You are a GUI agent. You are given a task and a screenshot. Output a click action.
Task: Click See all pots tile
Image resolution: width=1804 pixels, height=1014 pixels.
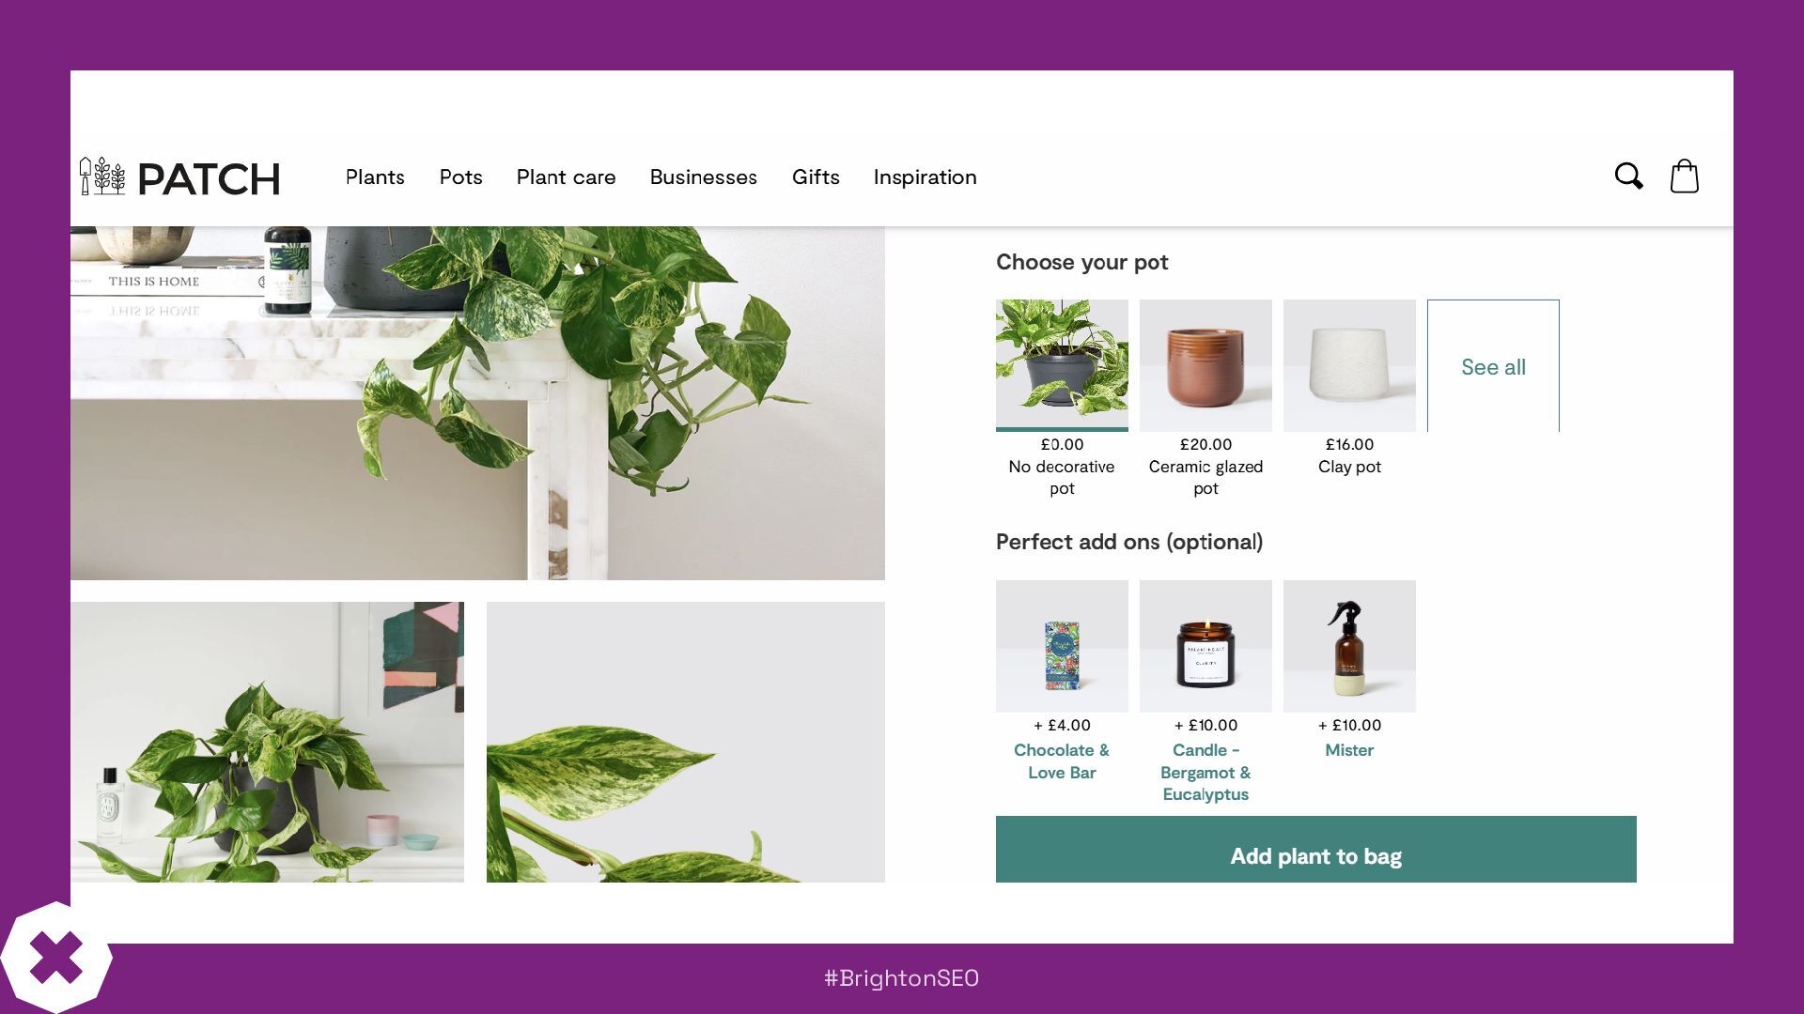coord(1493,366)
